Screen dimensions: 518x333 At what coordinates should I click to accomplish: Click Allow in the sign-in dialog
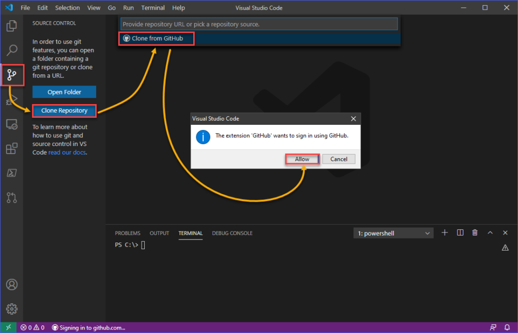(x=302, y=159)
